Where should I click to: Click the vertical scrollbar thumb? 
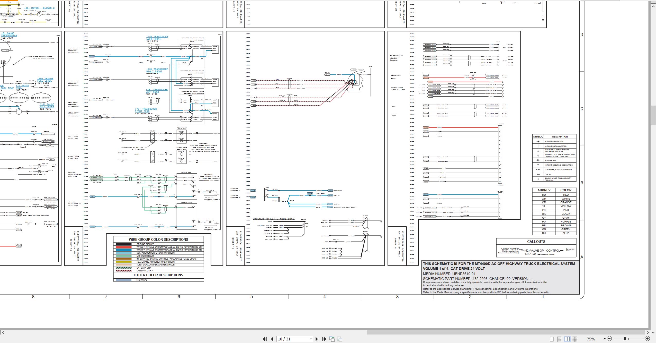[x=653, y=115]
